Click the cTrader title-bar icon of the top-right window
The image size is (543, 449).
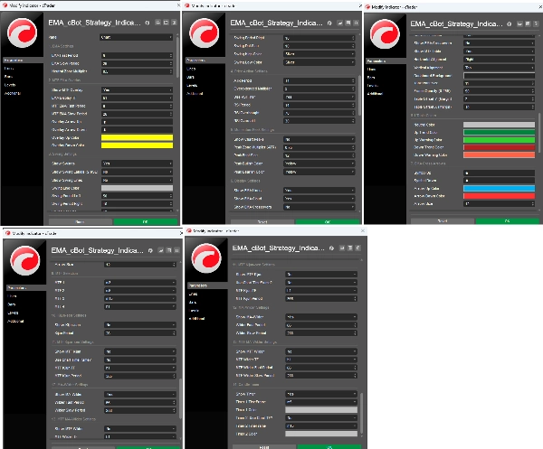point(367,7)
